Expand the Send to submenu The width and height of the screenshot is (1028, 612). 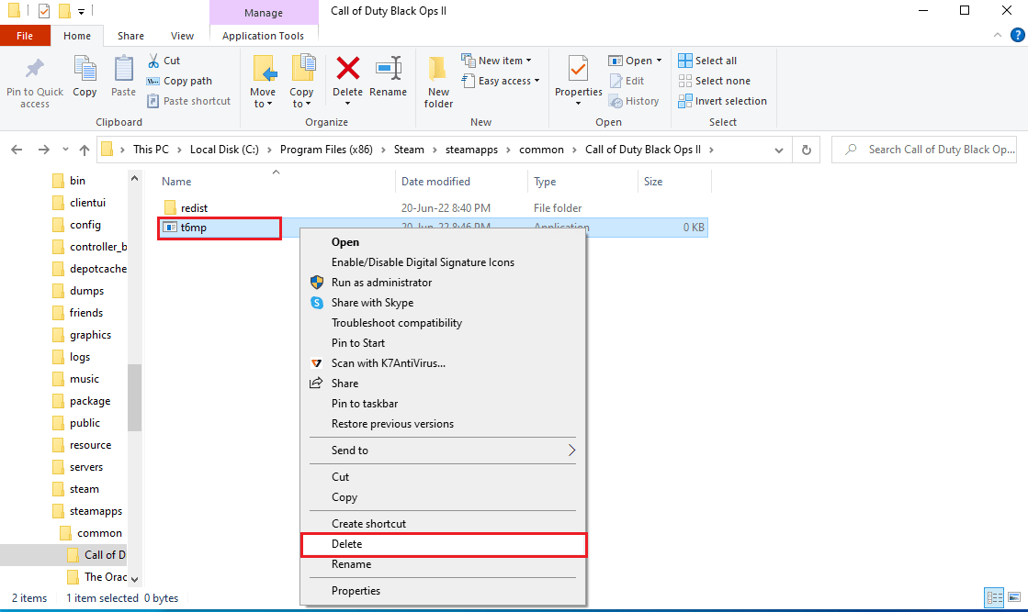(443, 451)
